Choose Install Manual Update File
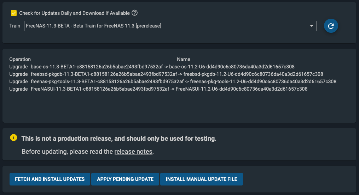This screenshot has width=359, height=195. [201, 179]
